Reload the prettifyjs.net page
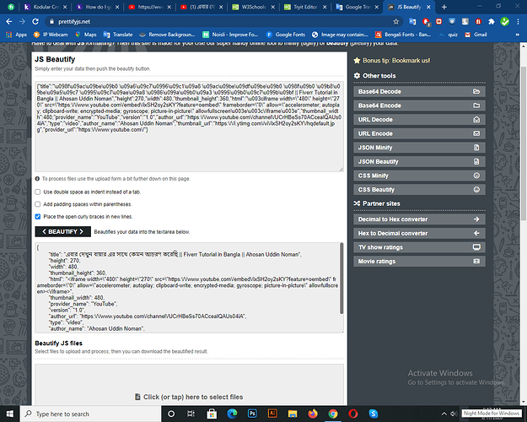This screenshot has width=527, height=422. [x=35, y=22]
